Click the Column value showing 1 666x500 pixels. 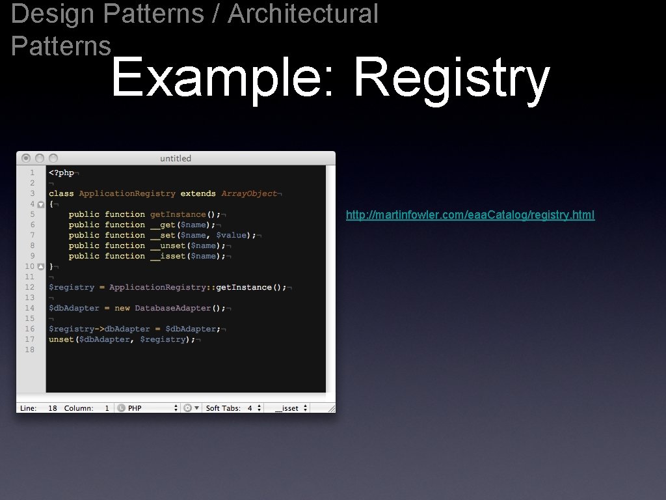(107, 408)
